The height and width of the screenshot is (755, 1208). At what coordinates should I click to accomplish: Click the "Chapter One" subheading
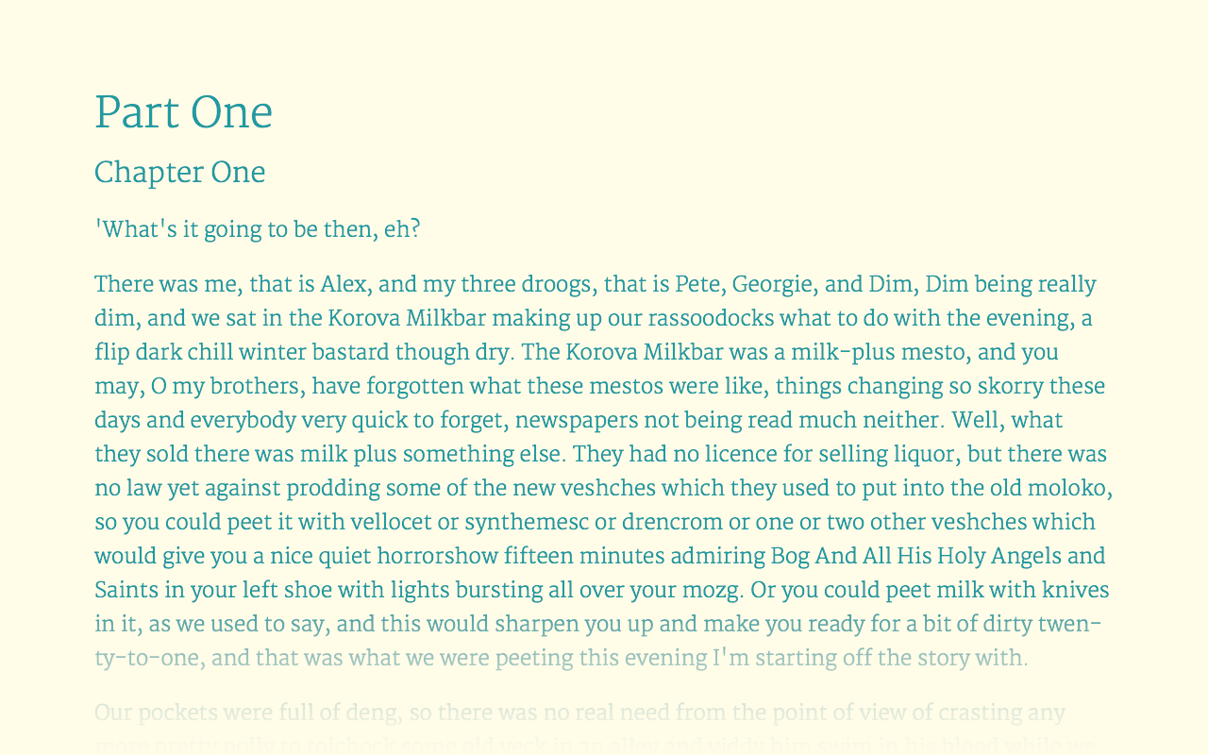[x=179, y=173]
